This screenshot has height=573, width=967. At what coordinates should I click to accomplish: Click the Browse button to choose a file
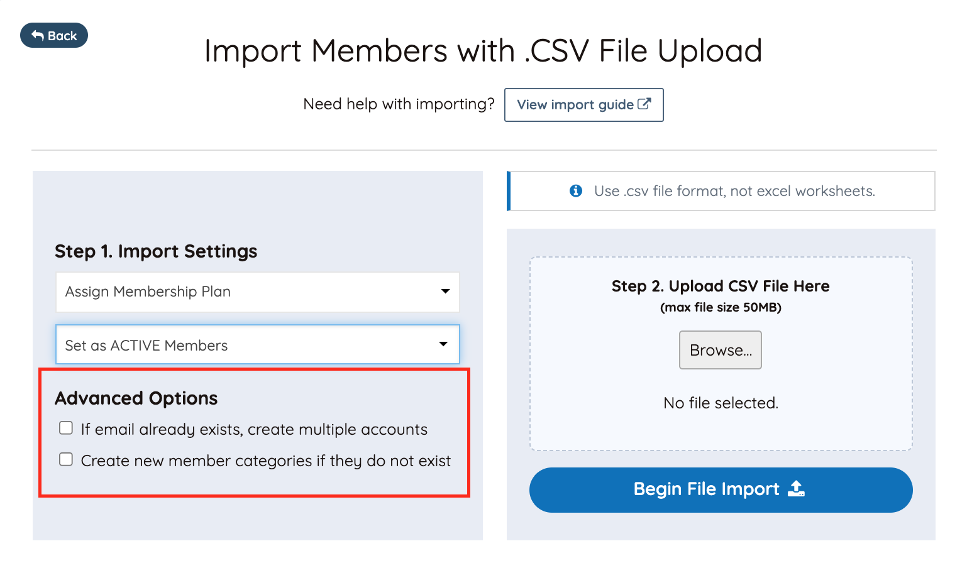pyautogui.click(x=721, y=350)
